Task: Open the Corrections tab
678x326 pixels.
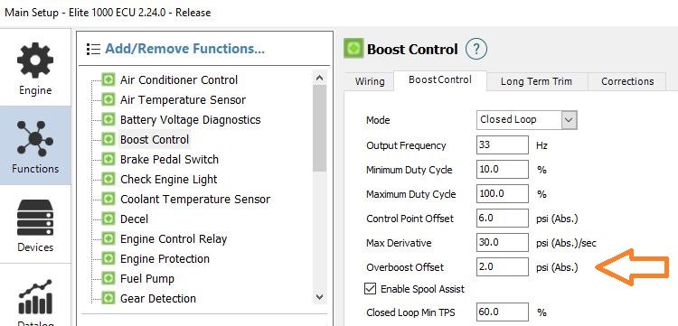Action: coord(627,81)
